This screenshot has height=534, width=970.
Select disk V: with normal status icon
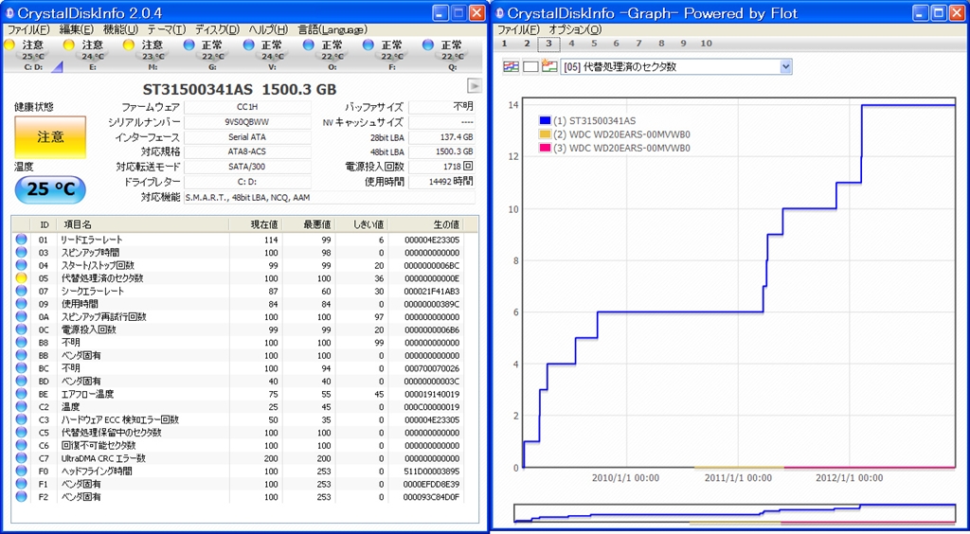(272, 54)
